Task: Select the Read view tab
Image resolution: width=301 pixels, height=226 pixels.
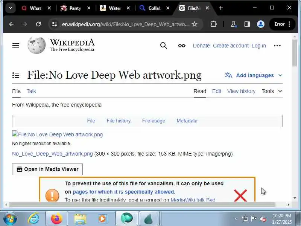Action: point(200,91)
